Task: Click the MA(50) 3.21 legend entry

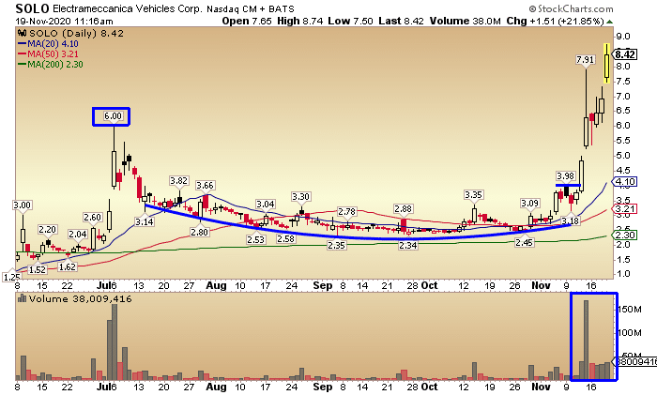Action: [x=48, y=54]
